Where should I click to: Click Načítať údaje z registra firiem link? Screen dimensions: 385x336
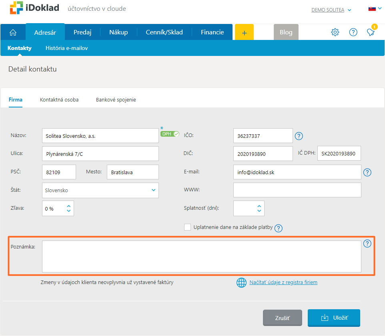(283, 282)
